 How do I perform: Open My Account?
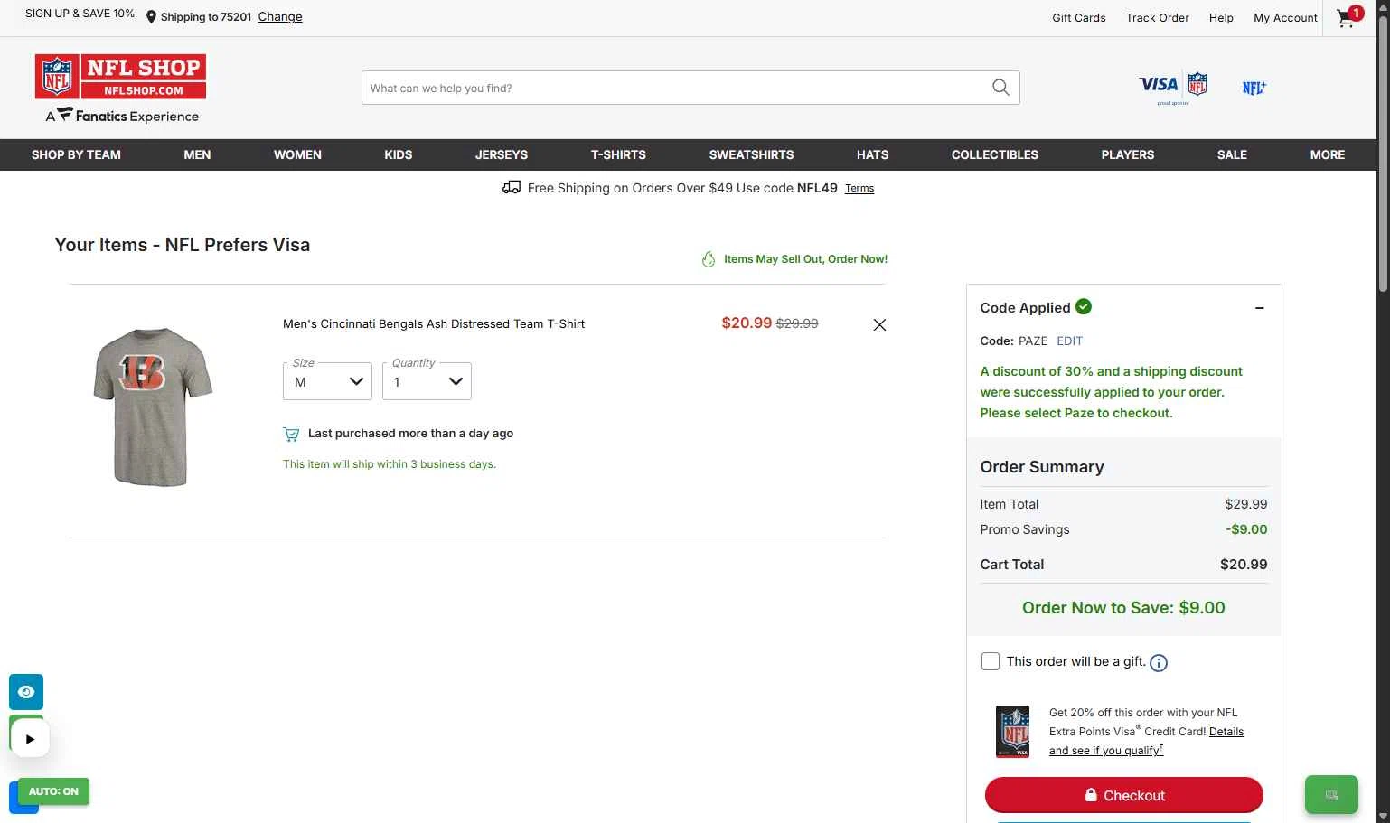click(x=1285, y=17)
